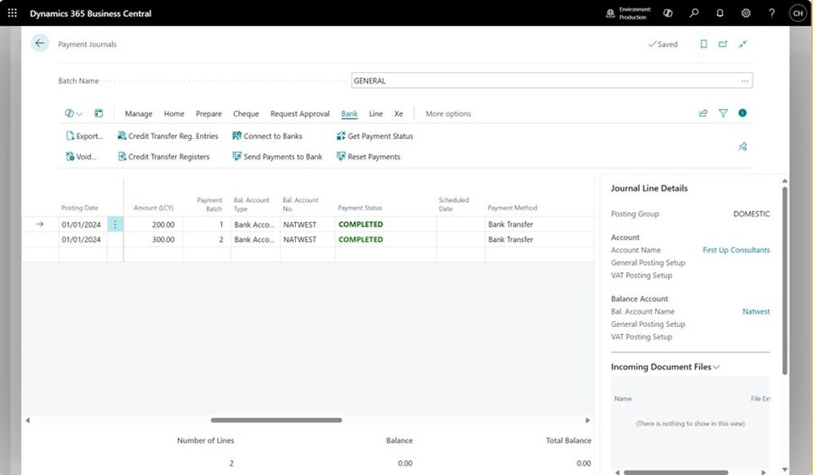This screenshot has width=813, height=475.
Task: Bookmark this Payment Journals page
Action: pos(703,44)
